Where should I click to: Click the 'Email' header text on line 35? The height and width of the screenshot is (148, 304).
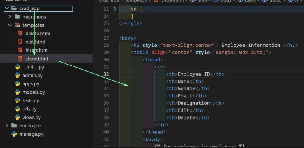pyautogui.click(x=185, y=96)
